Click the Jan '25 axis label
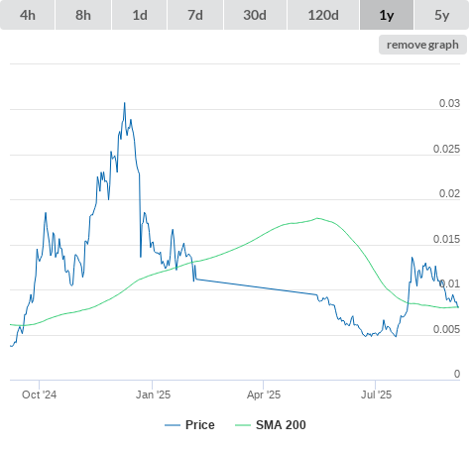The image size is (470, 451). [153, 395]
